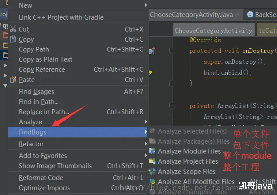Select the FindBugs menu entry

click(x=33, y=132)
